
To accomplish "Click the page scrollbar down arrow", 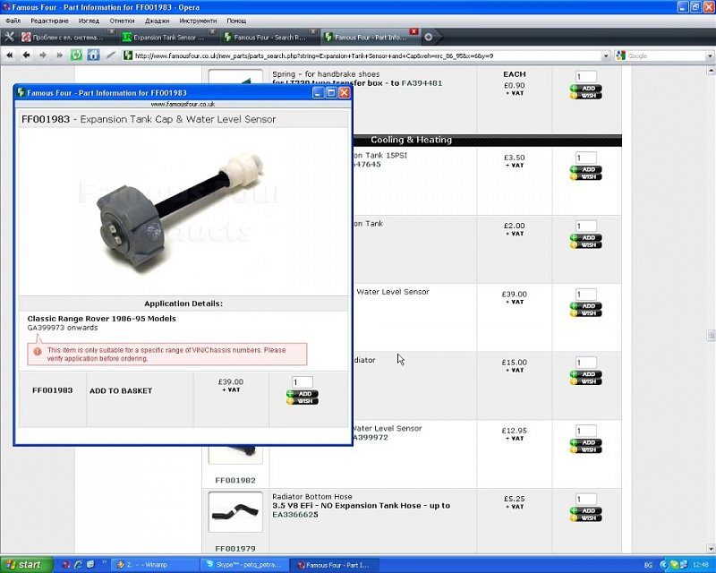I will click(x=711, y=548).
